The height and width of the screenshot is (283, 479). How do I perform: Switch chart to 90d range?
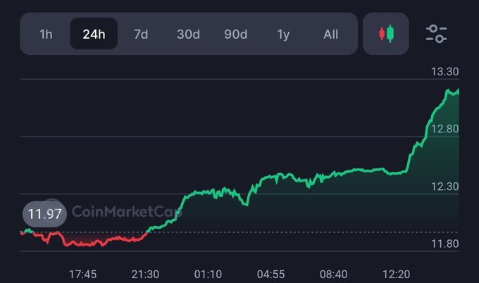[236, 34]
